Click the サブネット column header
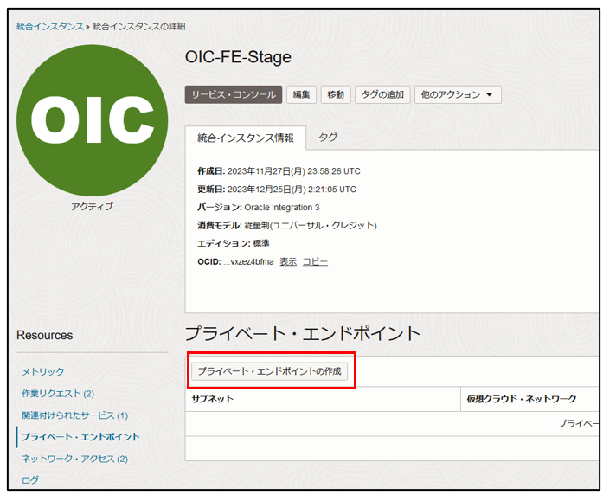This screenshot has width=603, height=495. pos(213,399)
